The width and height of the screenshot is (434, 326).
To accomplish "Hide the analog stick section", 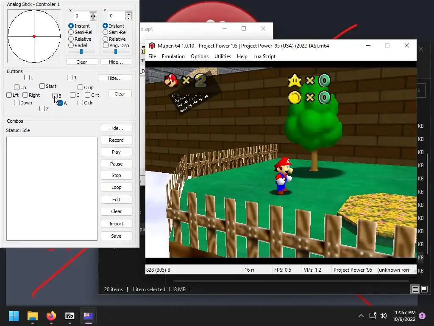I will [116, 62].
